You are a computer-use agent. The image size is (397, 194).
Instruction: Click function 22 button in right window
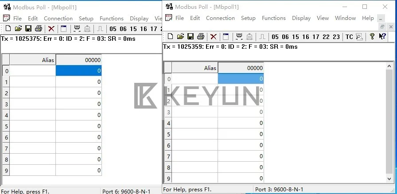point(326,37)
